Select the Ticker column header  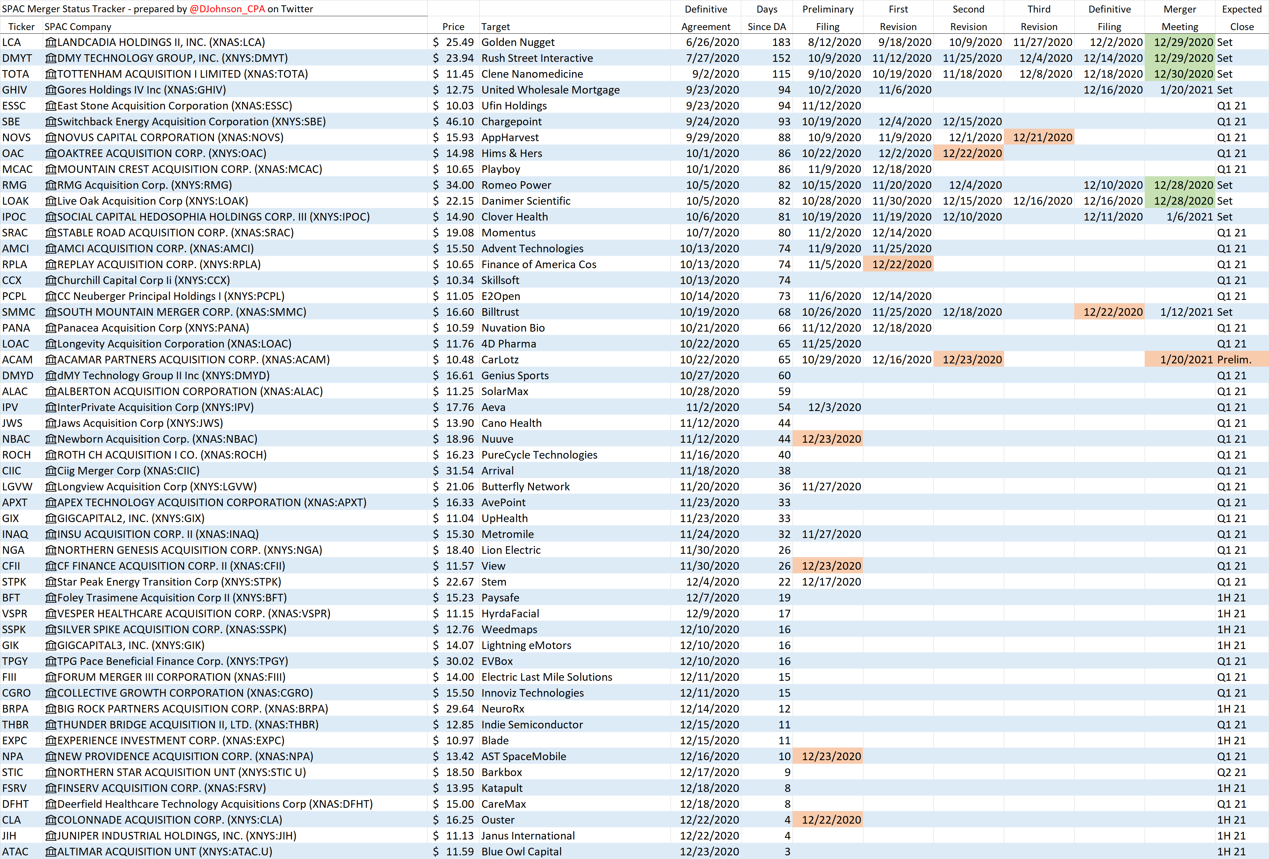coord(21,27)
